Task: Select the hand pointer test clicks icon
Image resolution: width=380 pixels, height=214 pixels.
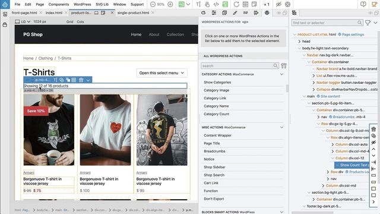Action: [207, 4]
